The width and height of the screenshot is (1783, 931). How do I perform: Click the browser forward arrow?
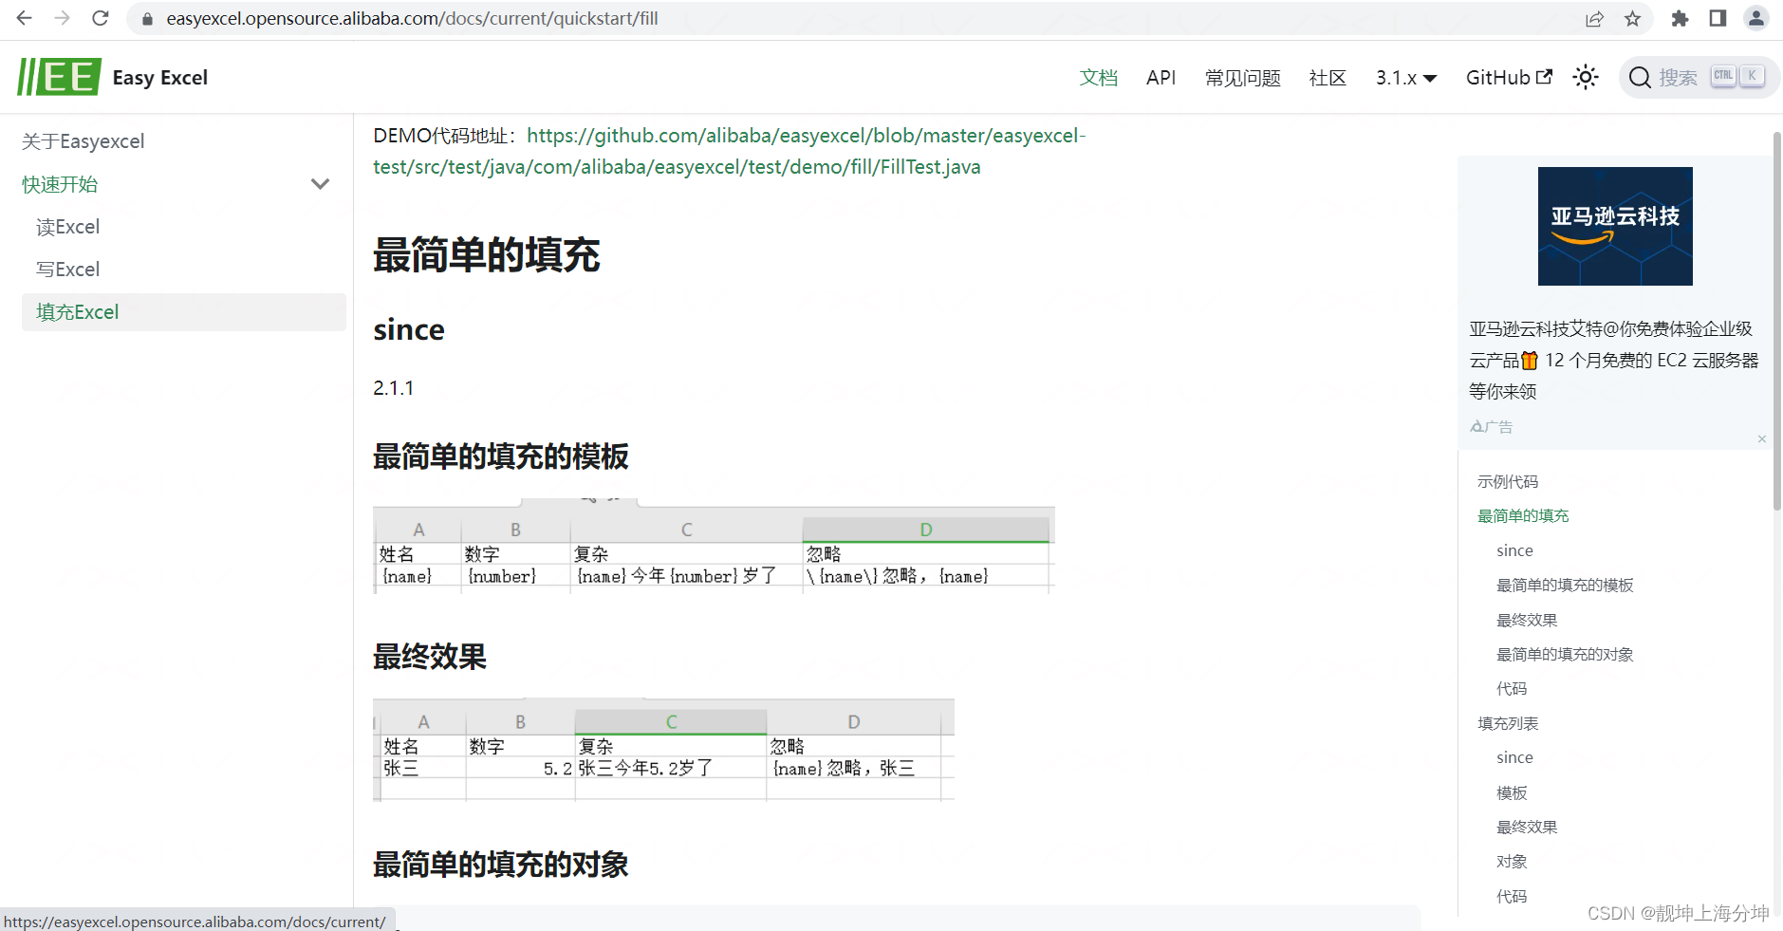coord(63,18)
